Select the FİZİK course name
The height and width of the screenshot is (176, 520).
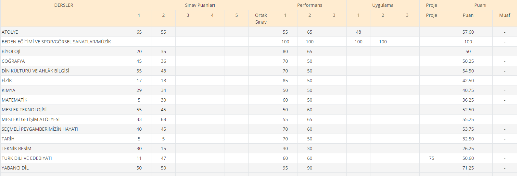pos(7,81)
